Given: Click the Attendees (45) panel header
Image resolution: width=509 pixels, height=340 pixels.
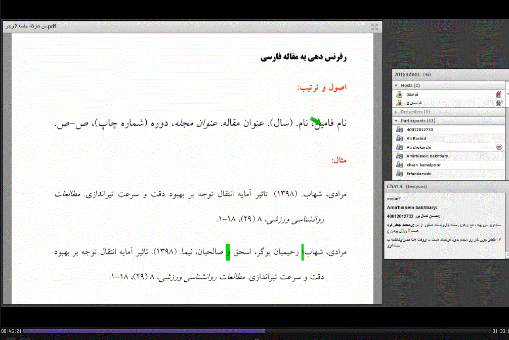Looking at the screenshot, I should point(410,74).
